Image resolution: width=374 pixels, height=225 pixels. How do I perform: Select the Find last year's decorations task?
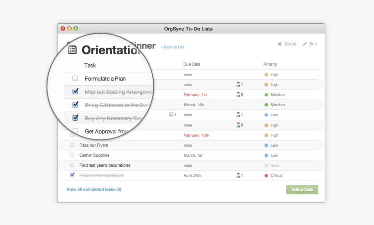coord(104,165)
